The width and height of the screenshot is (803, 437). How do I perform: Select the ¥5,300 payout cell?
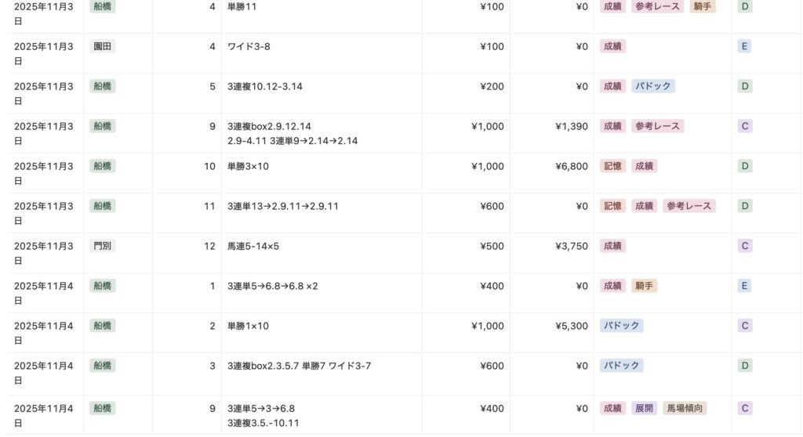point(571,326)
